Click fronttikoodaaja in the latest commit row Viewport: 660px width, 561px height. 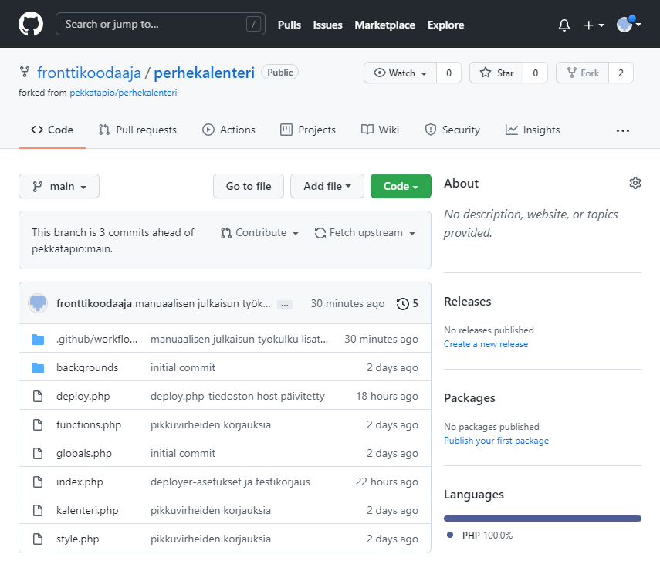94,304
